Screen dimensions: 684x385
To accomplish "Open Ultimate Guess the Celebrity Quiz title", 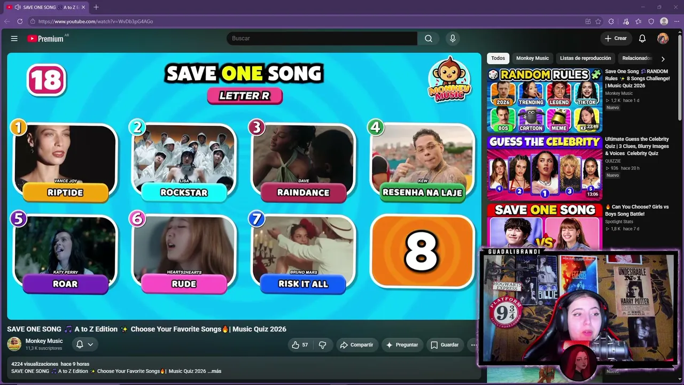I will click(638, 146).
